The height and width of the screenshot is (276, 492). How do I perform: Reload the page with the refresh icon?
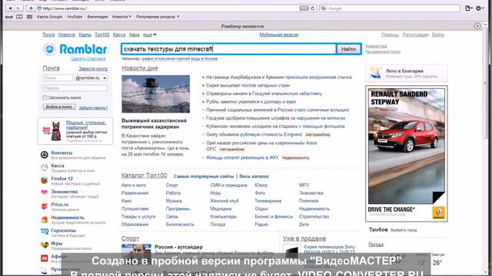point(313,8)
